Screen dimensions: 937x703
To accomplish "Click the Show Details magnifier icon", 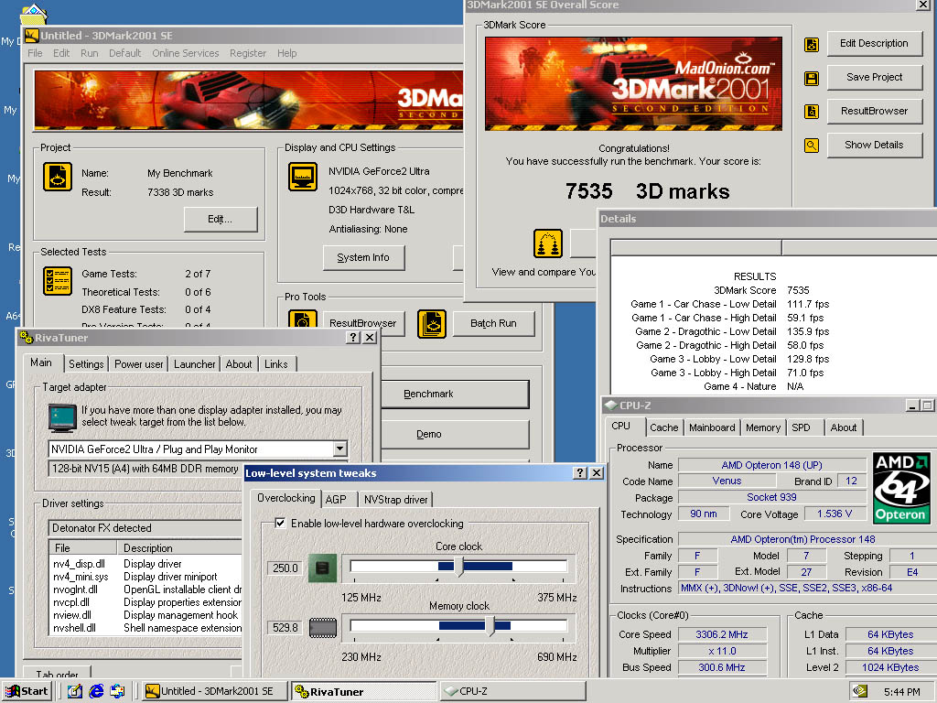I will 812,145.
